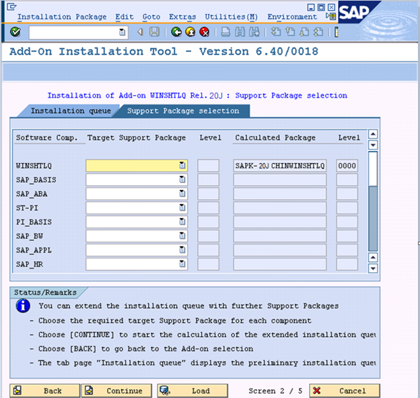This screenshot has height=398, width=420.
Task: Click the Status/Remarks panel header
Action: [x=45, y=292]
